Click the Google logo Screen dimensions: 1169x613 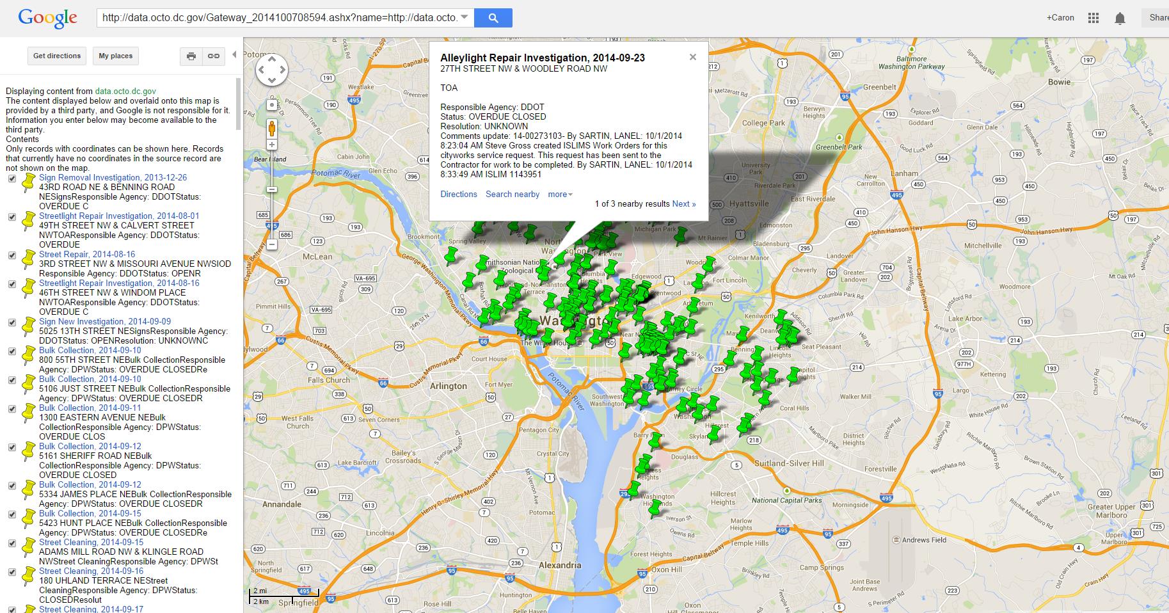pos(48,18)
